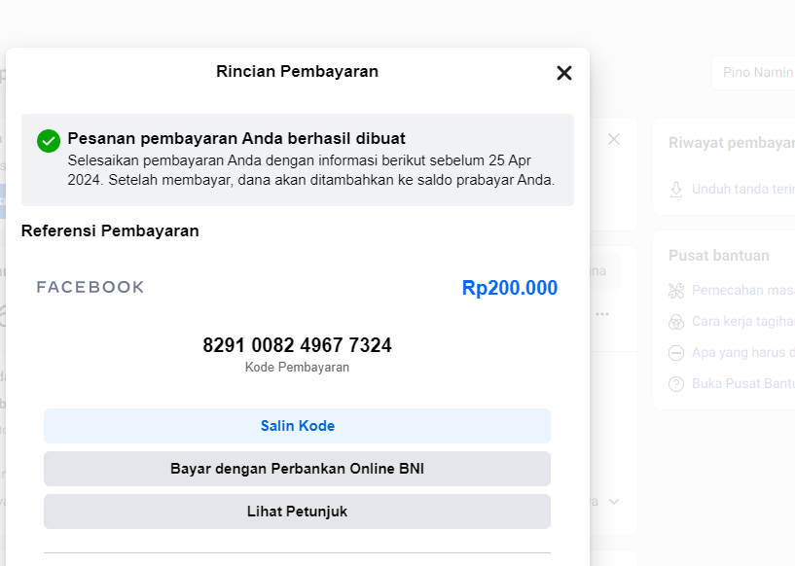
Task: Pay with Perbankan Online BNI
Action: [297, 469]
